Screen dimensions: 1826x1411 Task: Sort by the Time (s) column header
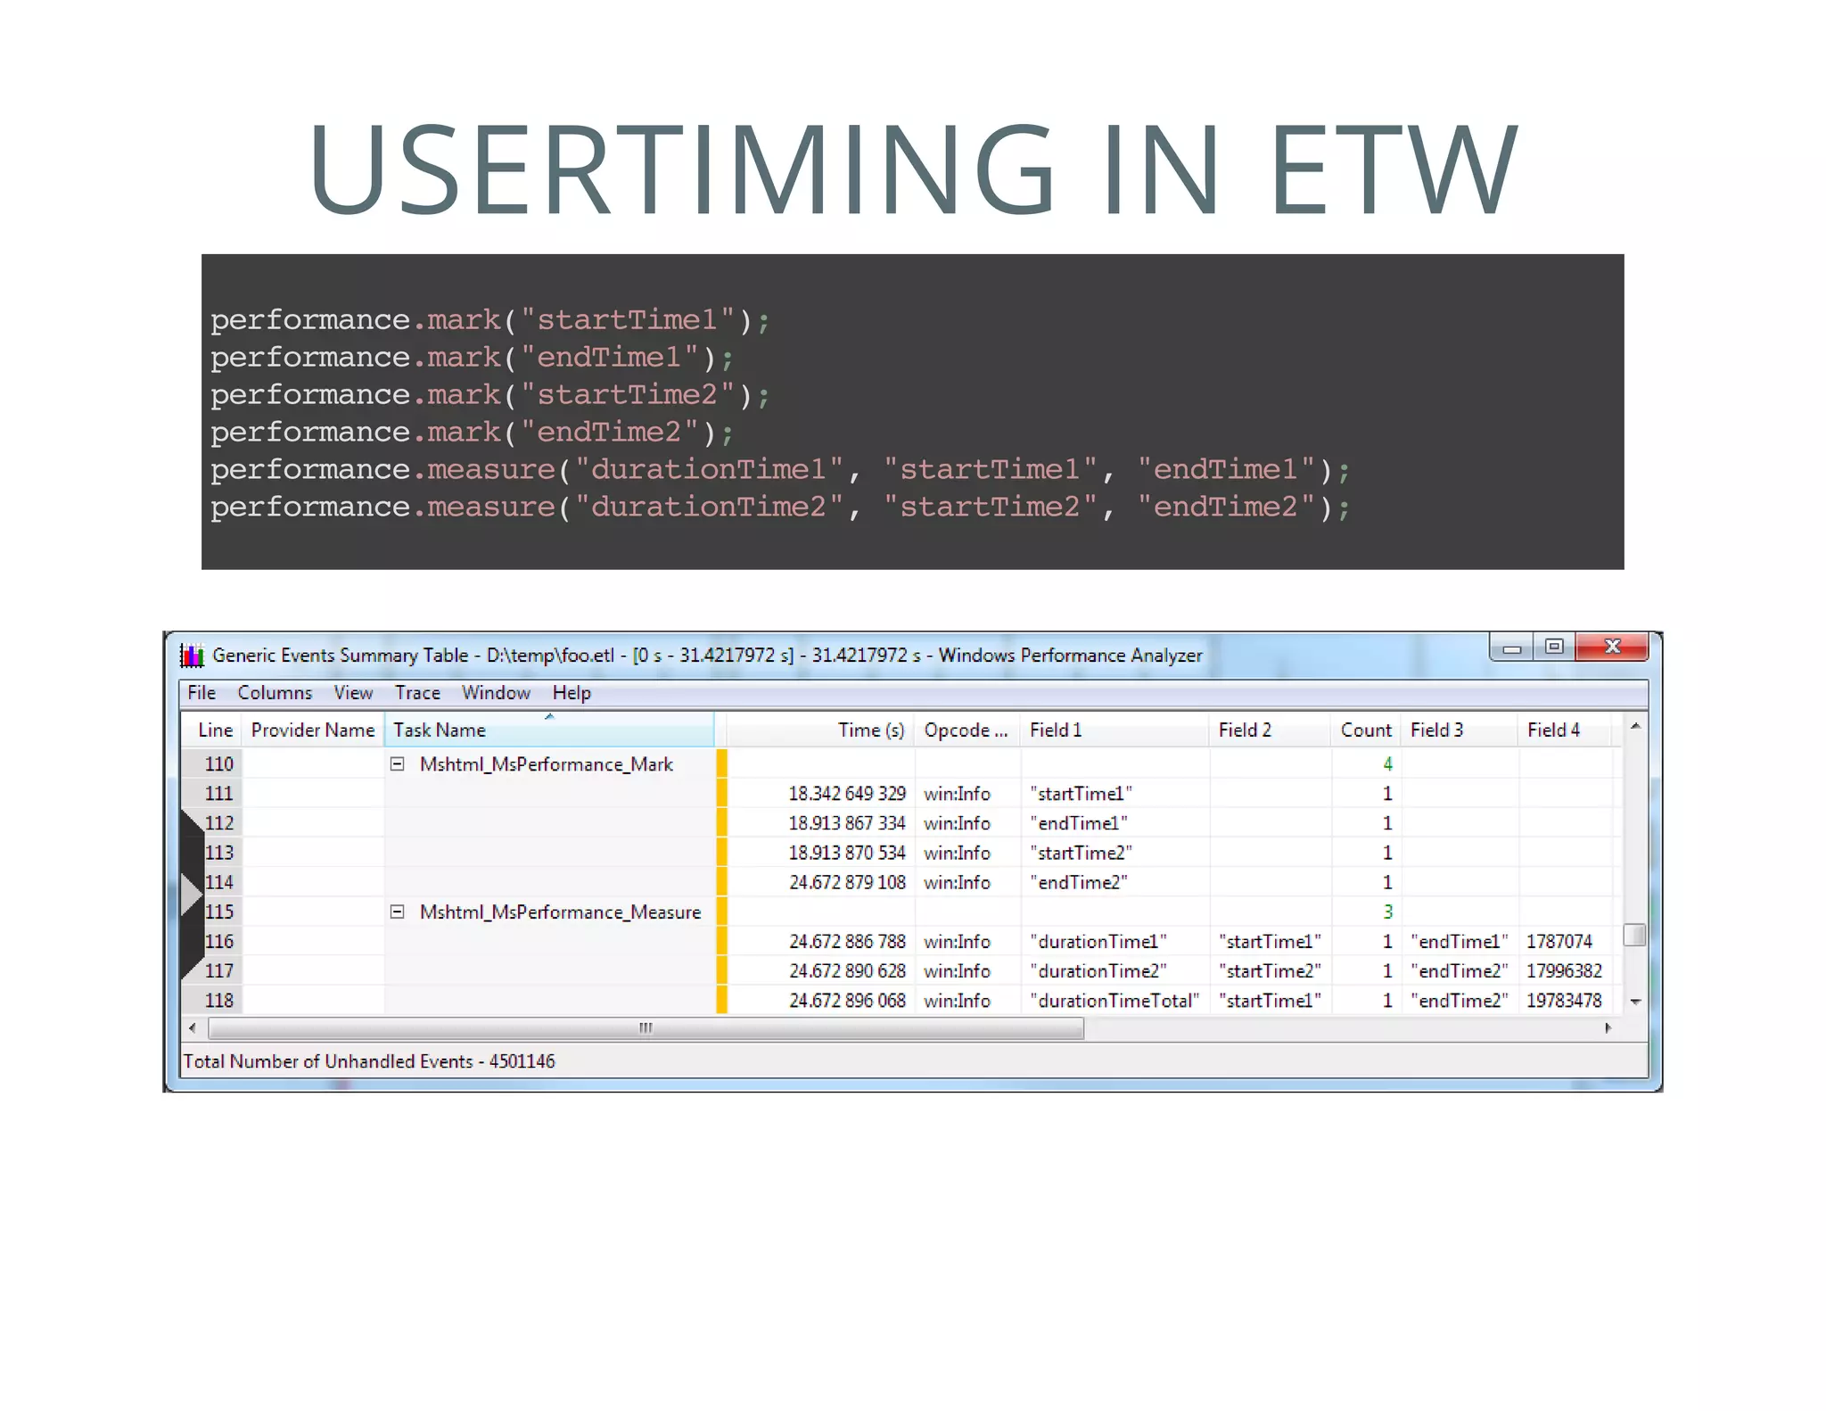(x=820, y=730)
